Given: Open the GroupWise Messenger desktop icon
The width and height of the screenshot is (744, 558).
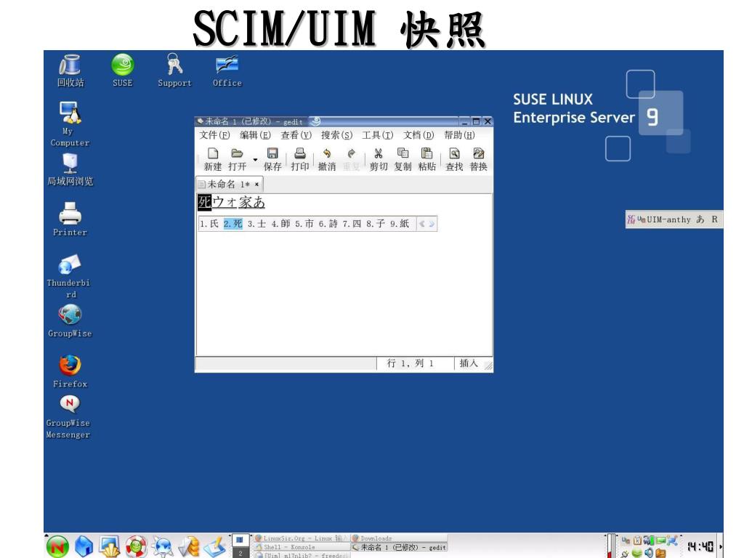Looking at the screenshot, I should 69,416.
